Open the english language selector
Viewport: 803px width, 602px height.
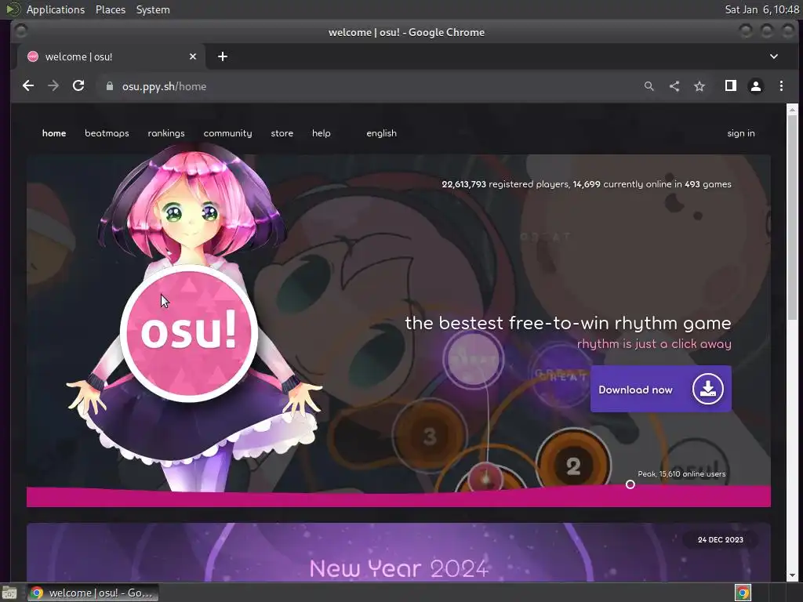coord(382,133)
